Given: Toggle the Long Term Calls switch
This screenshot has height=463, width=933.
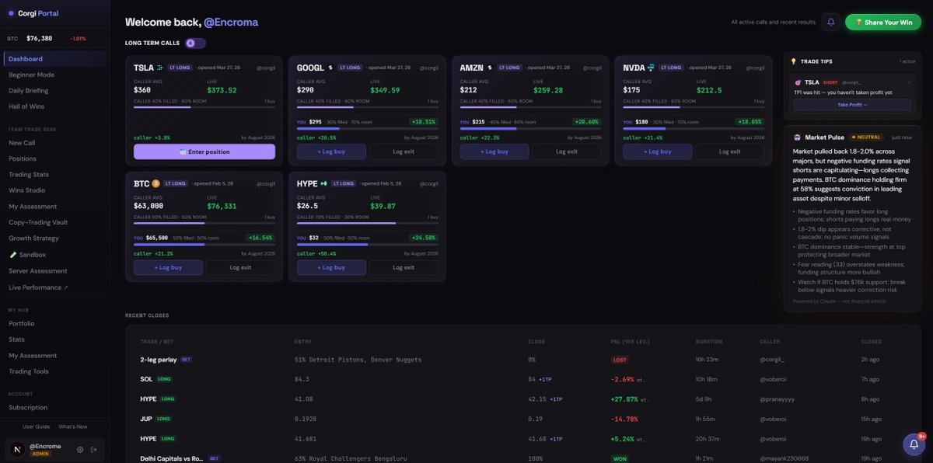Looking at the screenshot, I should 195,43.
